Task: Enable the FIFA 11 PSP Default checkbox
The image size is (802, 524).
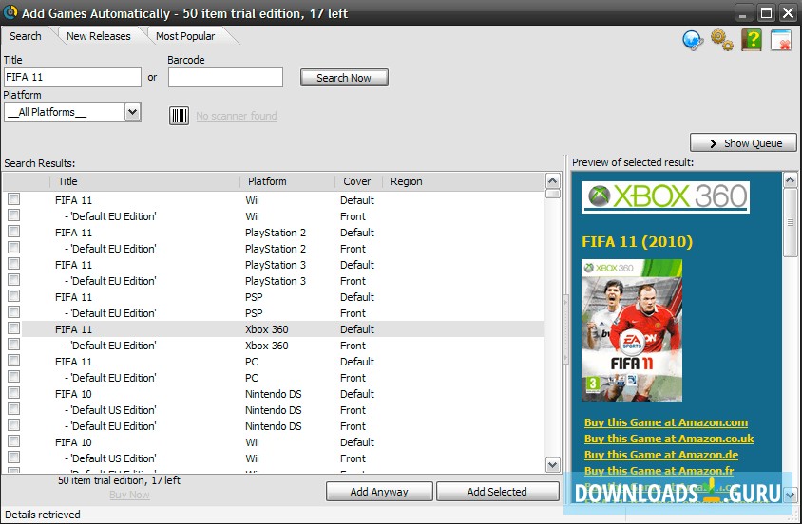Action: [x=14, y=296]
